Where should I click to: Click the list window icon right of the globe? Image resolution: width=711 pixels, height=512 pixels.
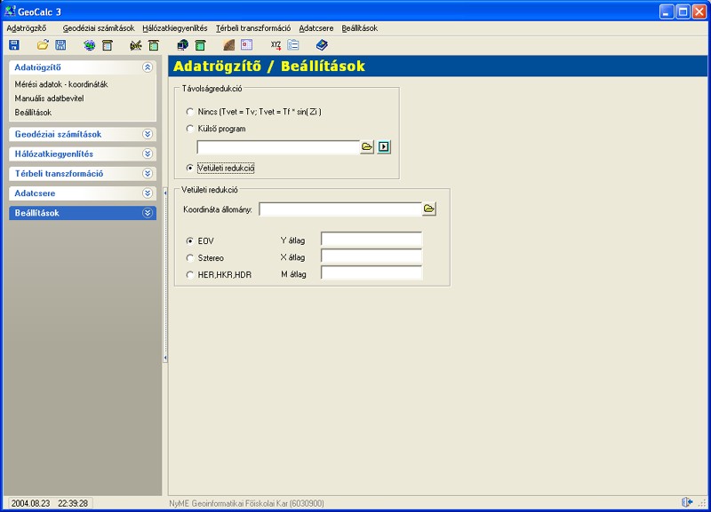coord(108,45)
